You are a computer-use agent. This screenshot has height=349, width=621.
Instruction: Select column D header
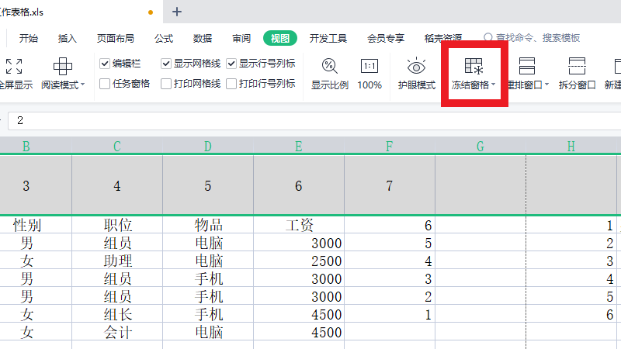pos(207,146)
